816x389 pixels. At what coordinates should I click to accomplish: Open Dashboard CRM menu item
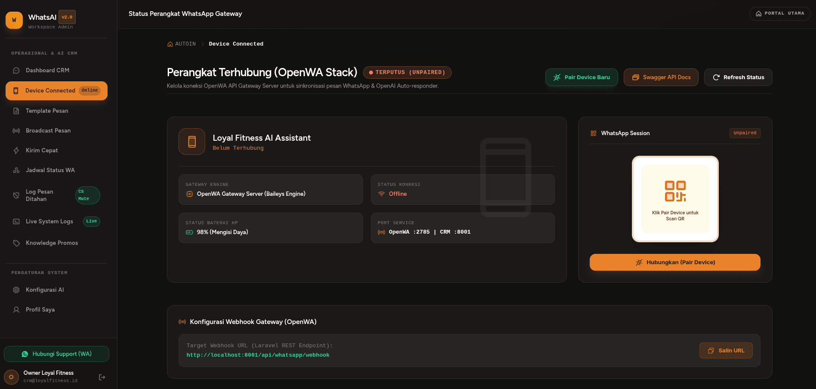coord(57,71)
